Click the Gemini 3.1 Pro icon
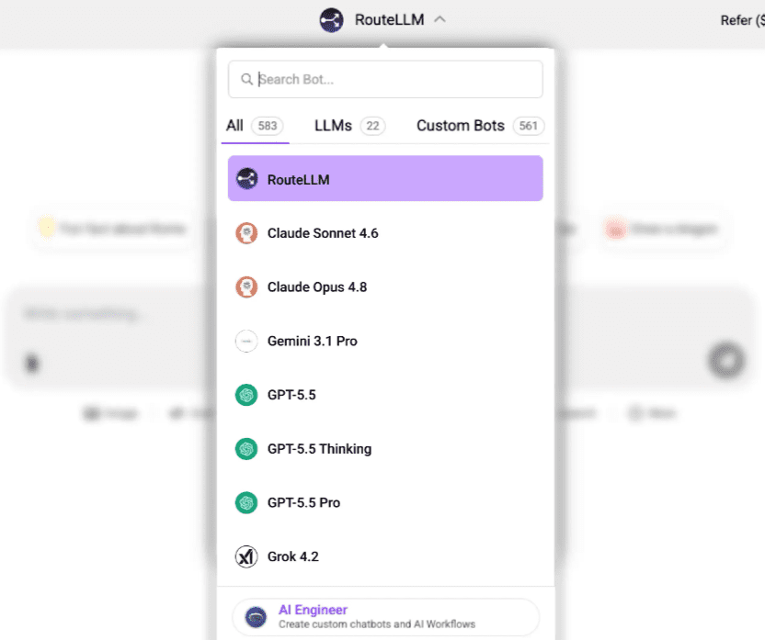This screenshot has width=765, height=640. 246,341
